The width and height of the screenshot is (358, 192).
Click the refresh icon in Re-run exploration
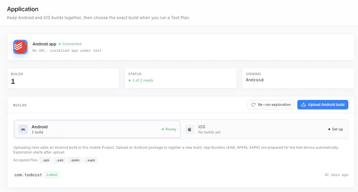253,104
